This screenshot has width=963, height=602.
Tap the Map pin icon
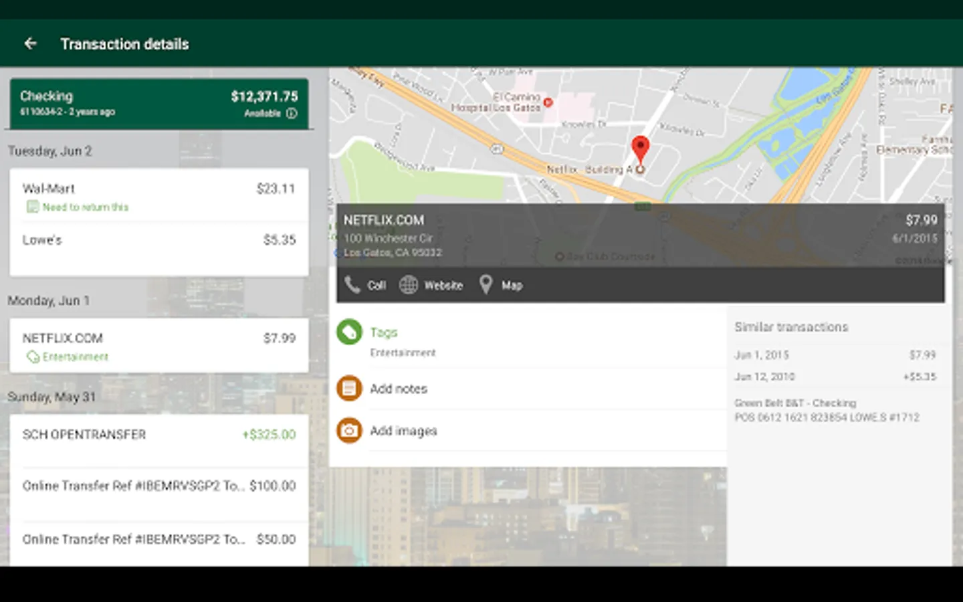click(x=486, y=285)
